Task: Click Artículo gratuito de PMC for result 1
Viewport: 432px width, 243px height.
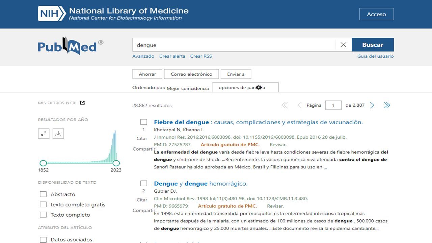Action: click(230, 145)
